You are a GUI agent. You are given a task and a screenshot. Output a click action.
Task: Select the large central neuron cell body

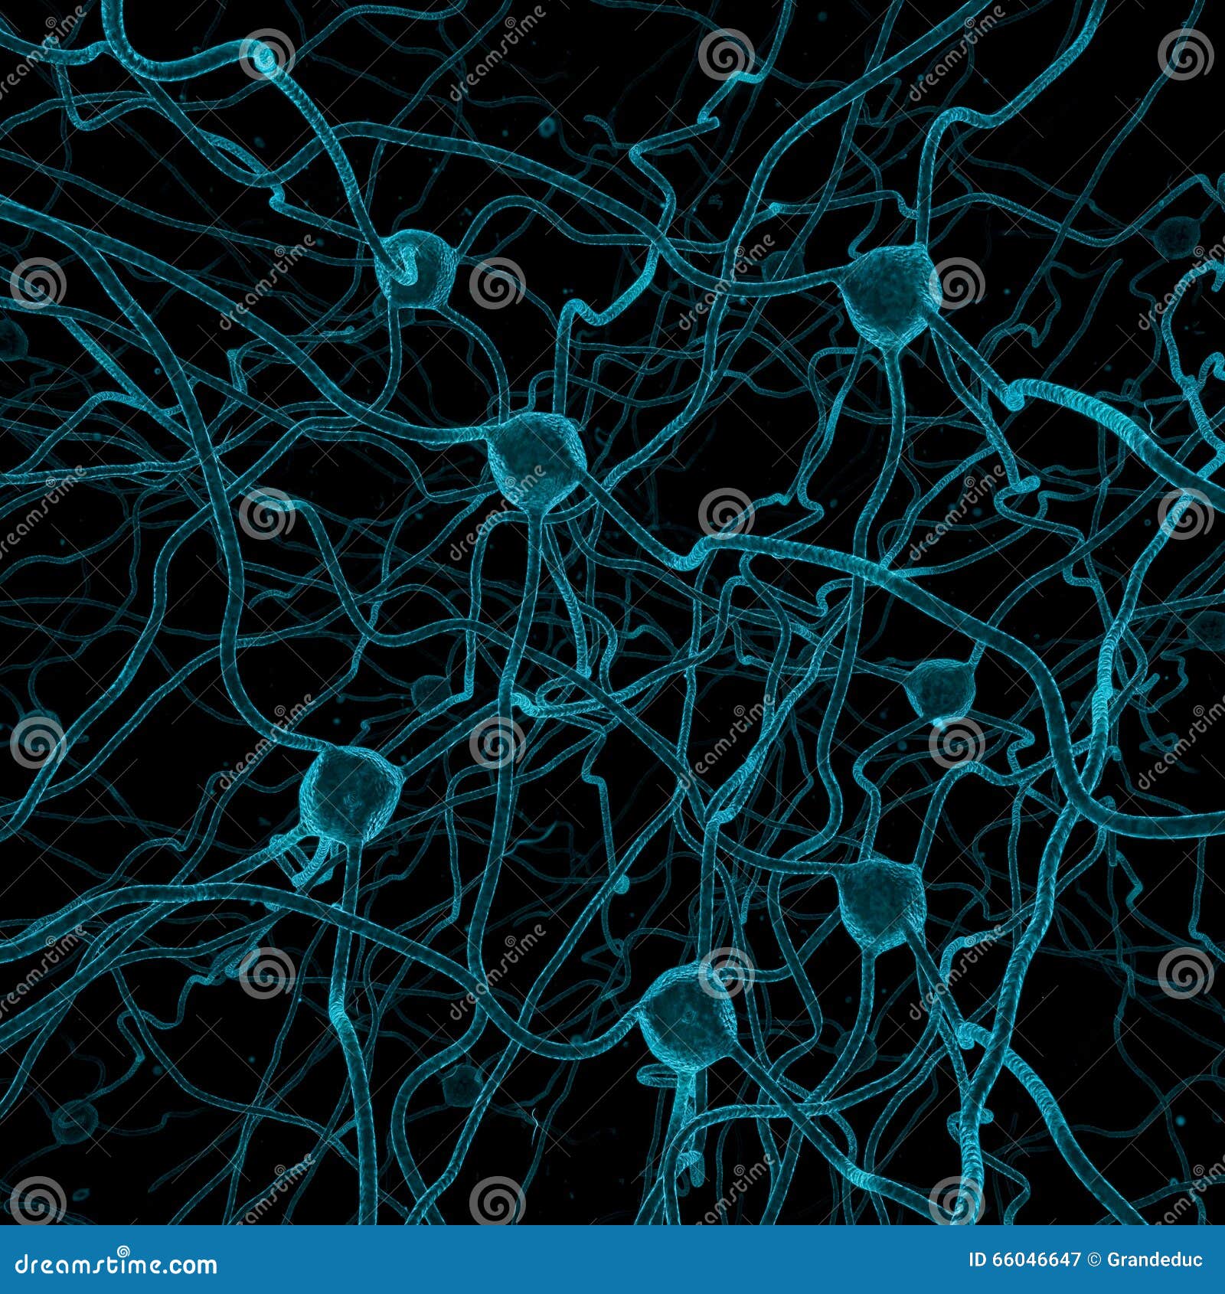point(536,459)
